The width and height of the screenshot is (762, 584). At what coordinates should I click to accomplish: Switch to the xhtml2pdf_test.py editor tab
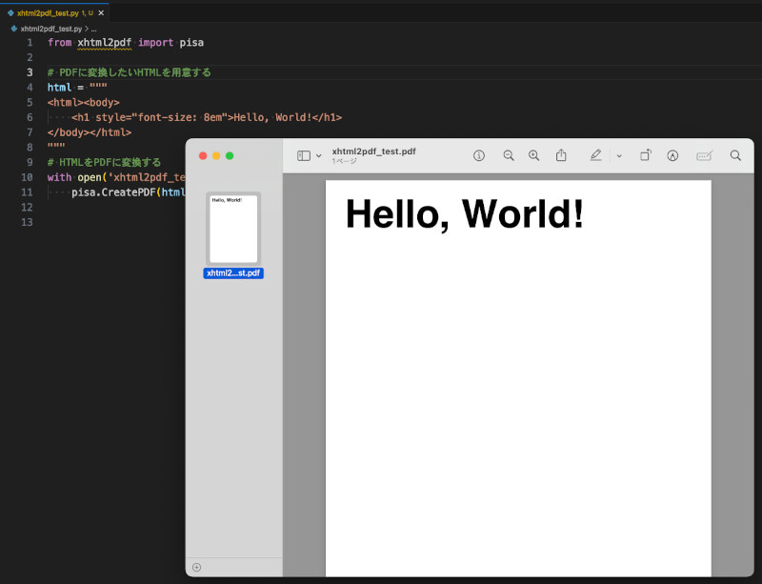pyautogui.click(x=48, y=13)
